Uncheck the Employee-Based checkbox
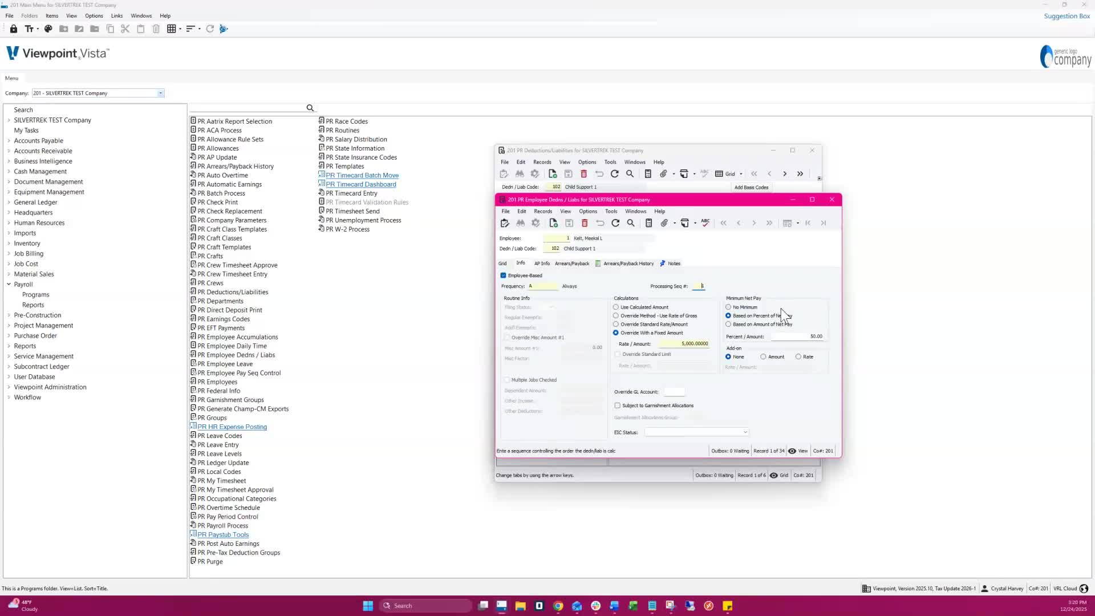Screen dimensions: 1095x616 click(x=504, y=275)
